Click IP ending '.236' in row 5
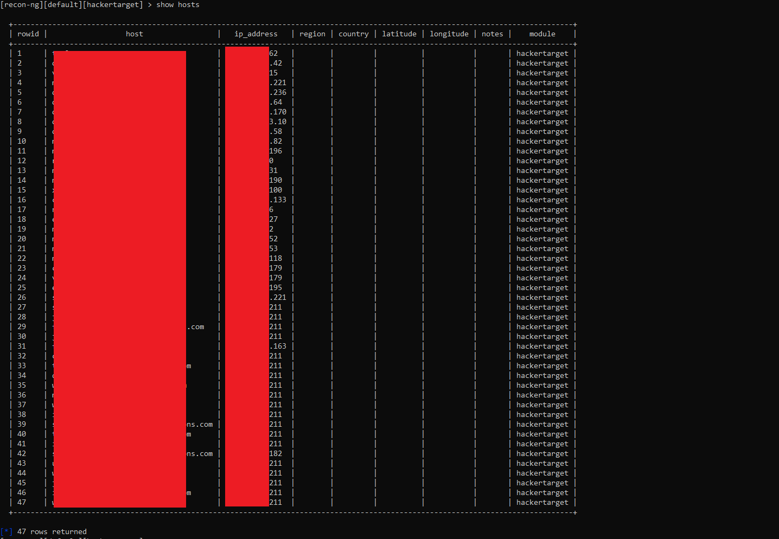Screen dimensions: 779x539 [278, 92]
